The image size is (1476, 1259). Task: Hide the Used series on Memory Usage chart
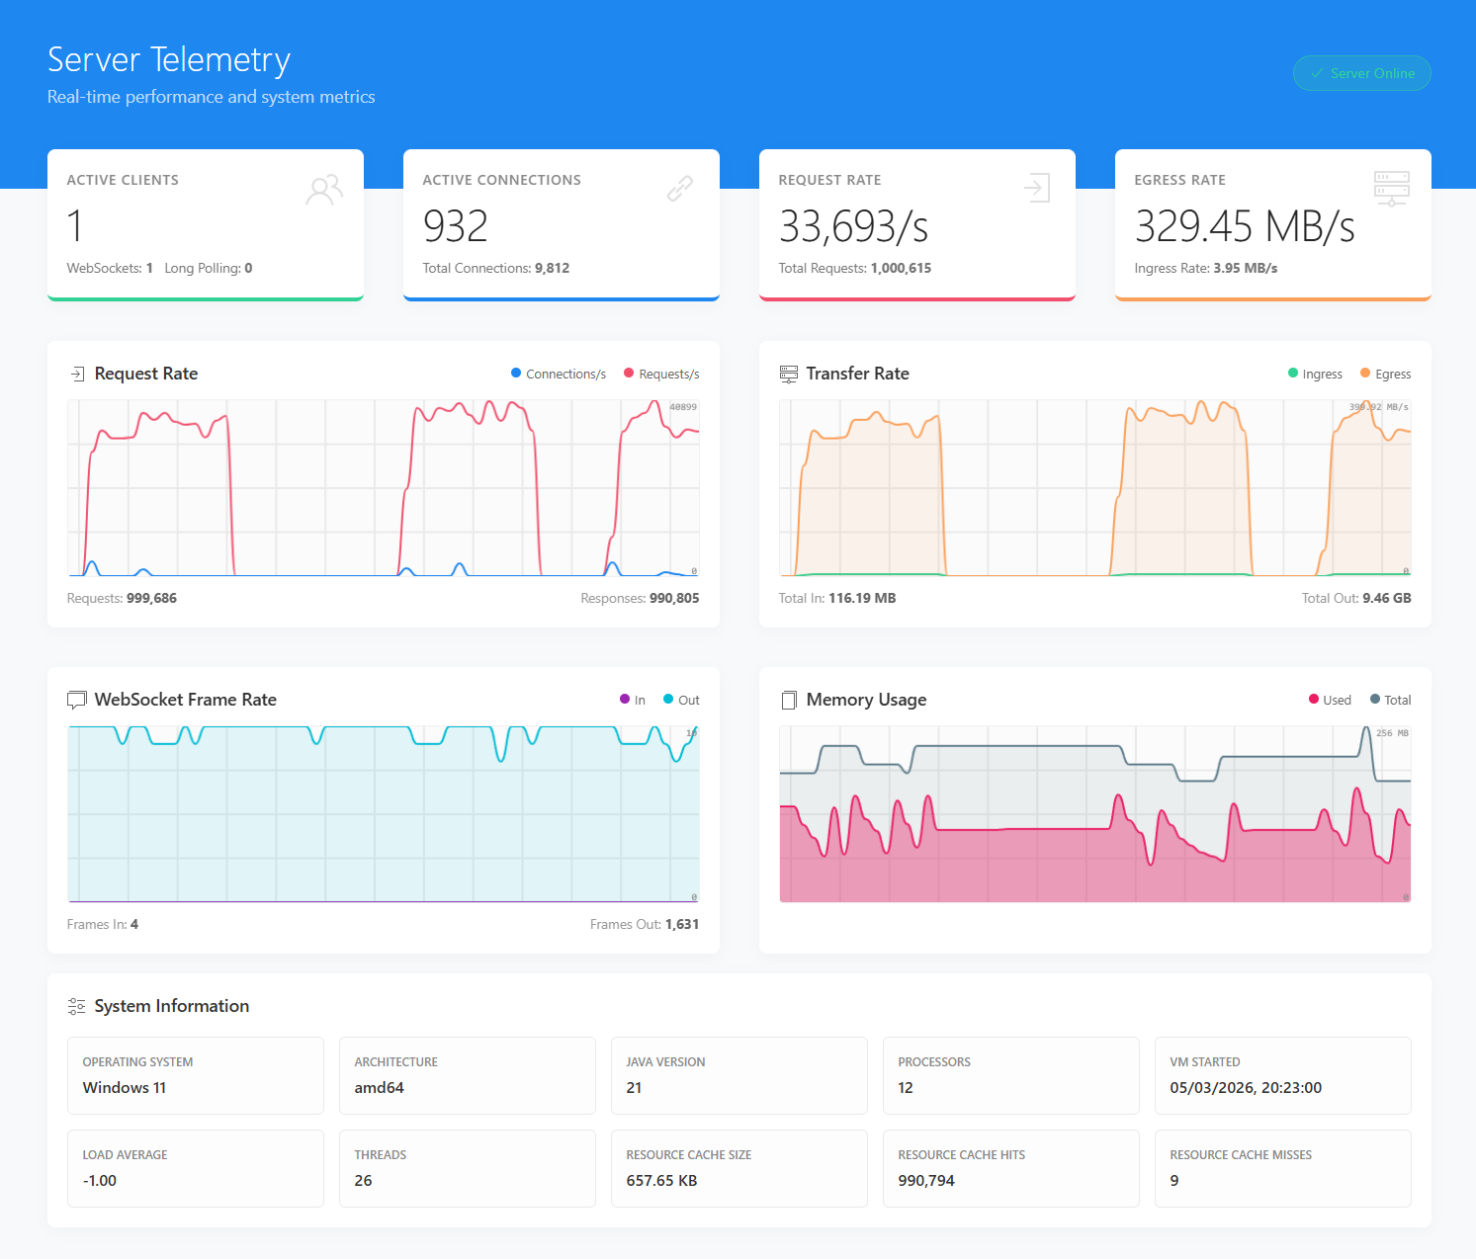[x=1329, y=700]
